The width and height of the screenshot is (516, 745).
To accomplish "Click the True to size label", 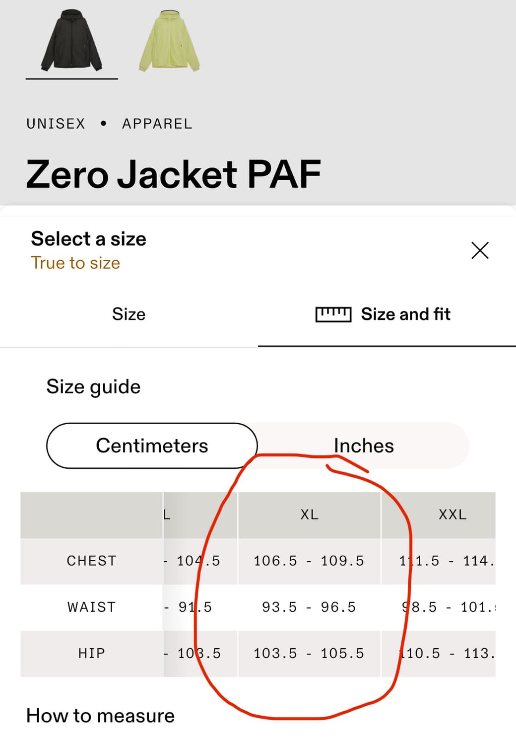I will (x=74, y=263).
